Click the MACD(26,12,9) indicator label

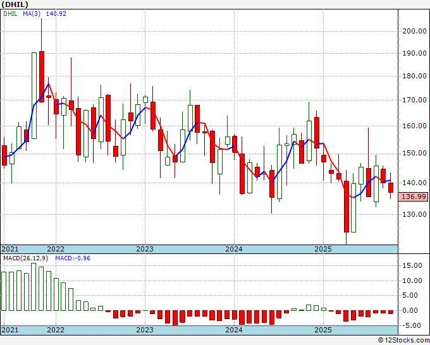click(25, 258)
